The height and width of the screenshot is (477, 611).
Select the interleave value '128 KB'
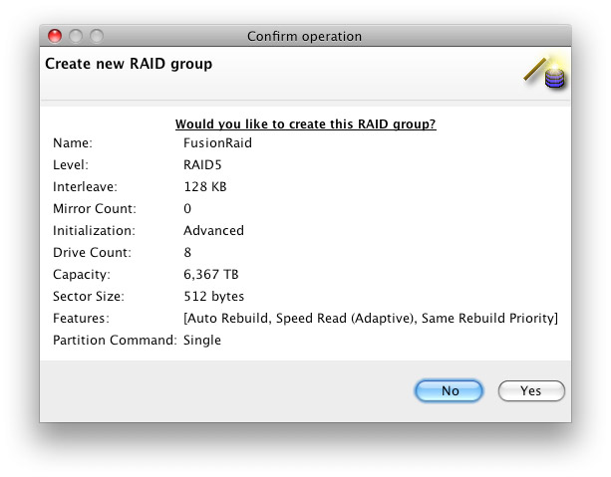point(205,186)
